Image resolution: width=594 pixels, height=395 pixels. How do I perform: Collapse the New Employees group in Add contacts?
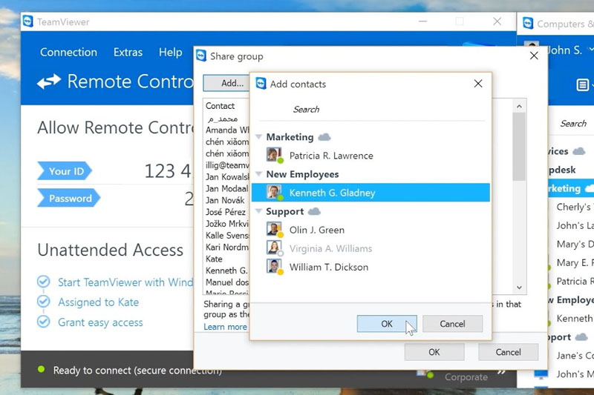tap(258, 174)
